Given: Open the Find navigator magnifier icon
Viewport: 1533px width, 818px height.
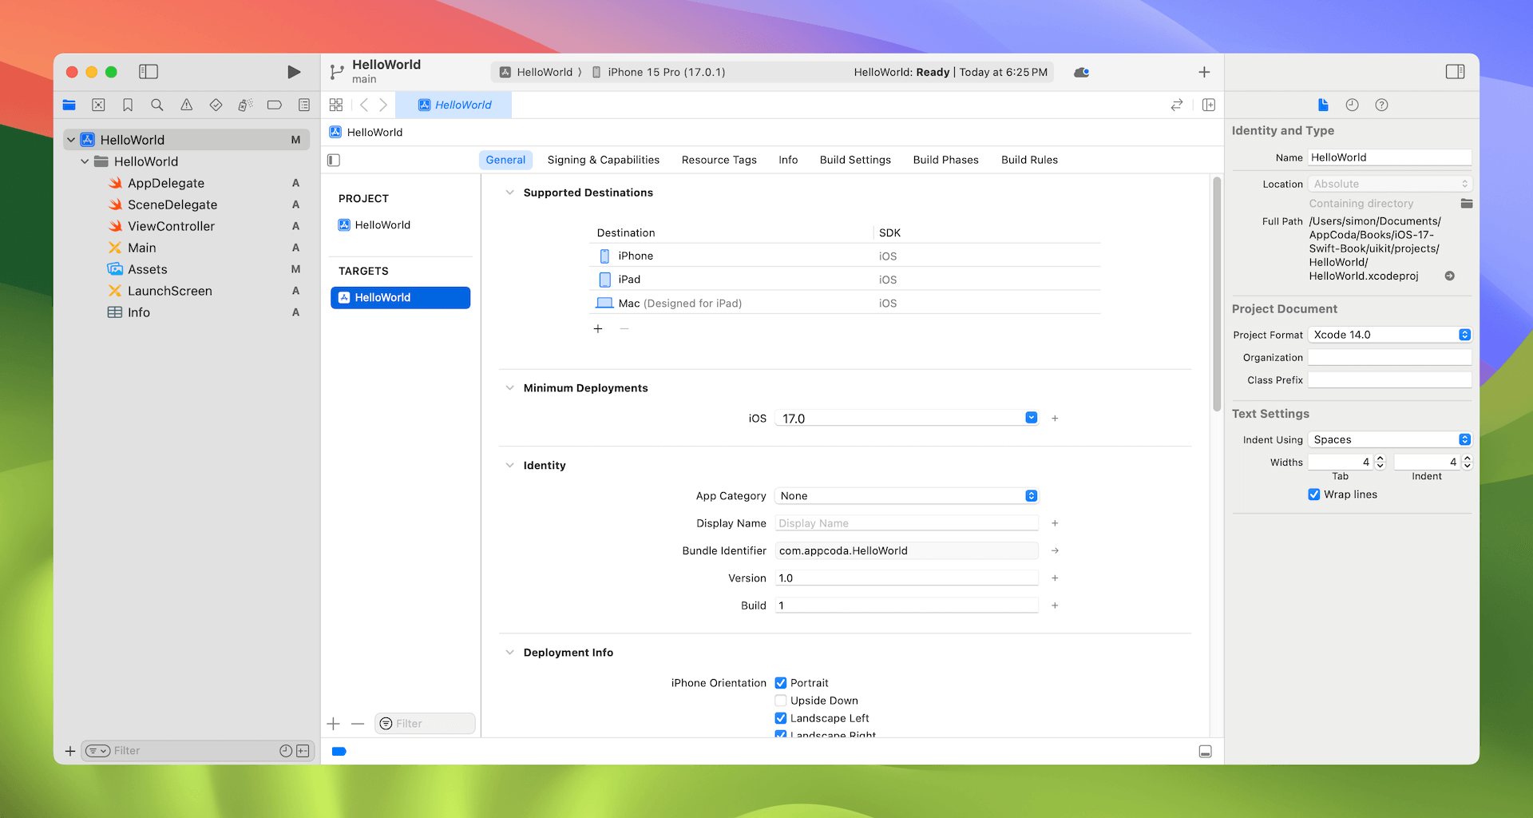Looking at the screenshot, I should 157,105.
